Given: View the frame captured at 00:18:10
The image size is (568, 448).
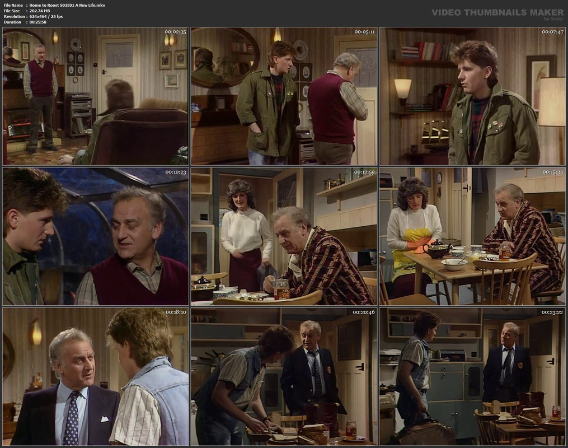Looking at the screenshot, I should coord(96,376).
